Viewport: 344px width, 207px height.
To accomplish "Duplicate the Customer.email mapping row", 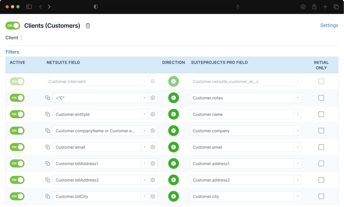I will click(x=48, y=147).
